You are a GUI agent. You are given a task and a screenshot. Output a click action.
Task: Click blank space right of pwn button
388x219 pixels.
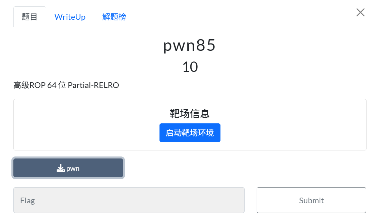pyautogui.click(x=235, y=168)
